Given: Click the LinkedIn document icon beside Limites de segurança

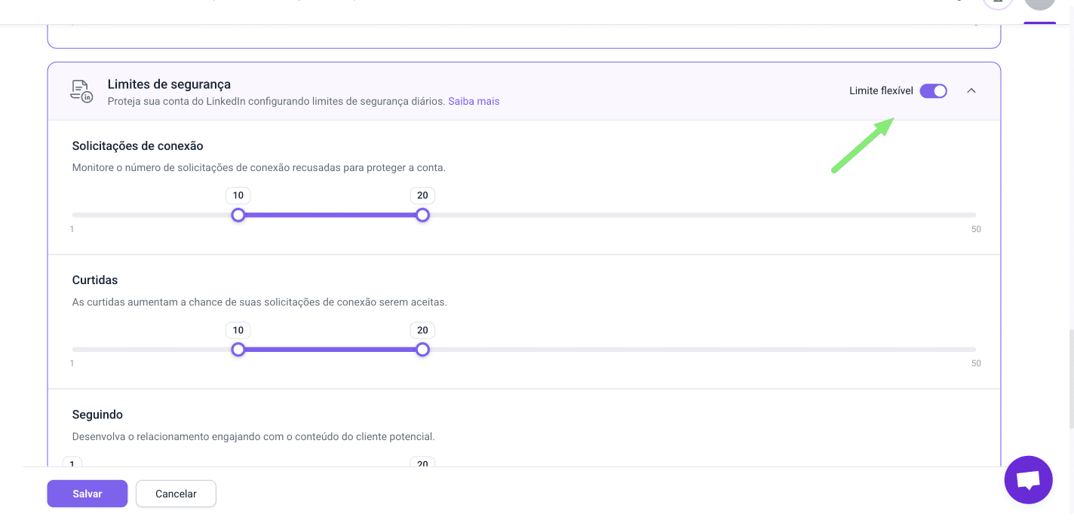Looking at the screenshot, I should point(81,90).
